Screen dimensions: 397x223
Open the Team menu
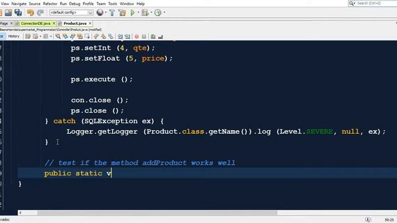point(100,4)
